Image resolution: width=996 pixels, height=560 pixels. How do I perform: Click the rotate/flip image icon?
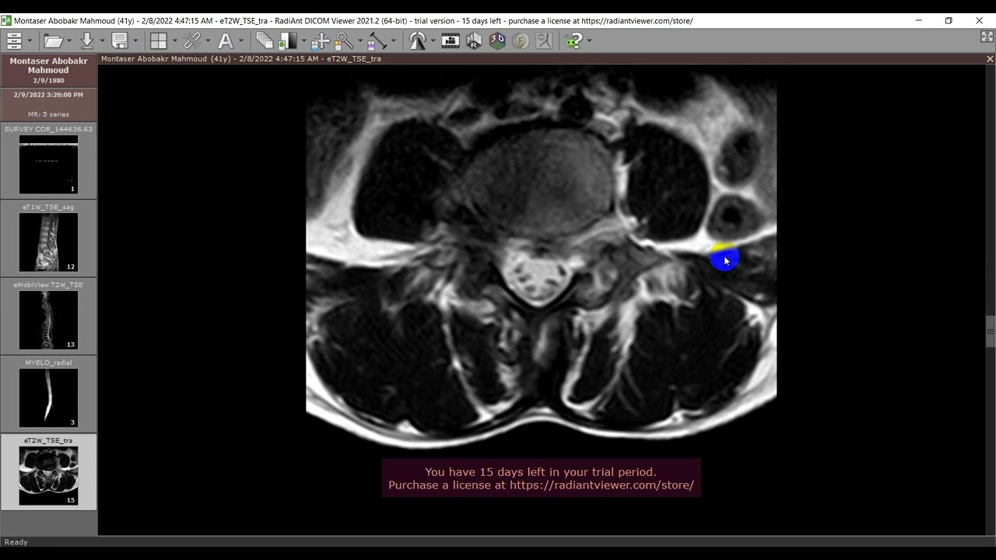tap(419, 40)
